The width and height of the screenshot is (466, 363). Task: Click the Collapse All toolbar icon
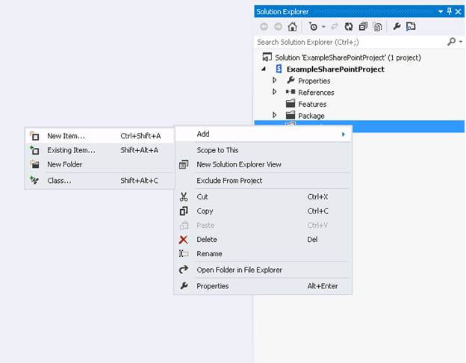coord(363,27)
